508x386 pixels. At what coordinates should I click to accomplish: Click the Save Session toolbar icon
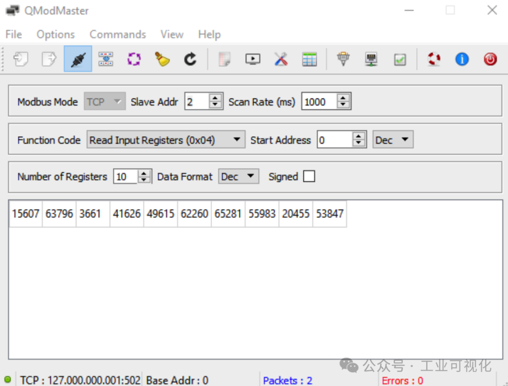coord(49,59)
